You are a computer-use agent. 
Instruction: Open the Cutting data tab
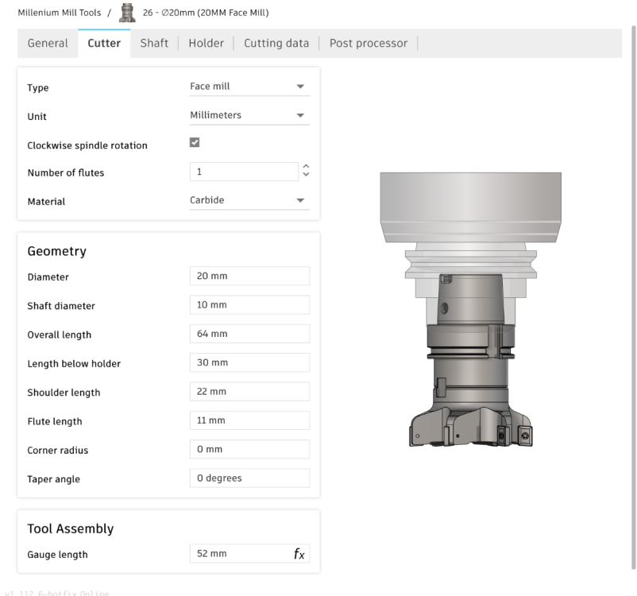[x=276, y=43]
